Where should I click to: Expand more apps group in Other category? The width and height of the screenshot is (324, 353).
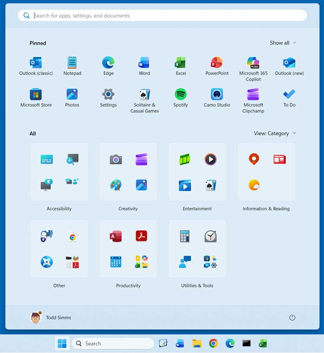tap(72, 262)
